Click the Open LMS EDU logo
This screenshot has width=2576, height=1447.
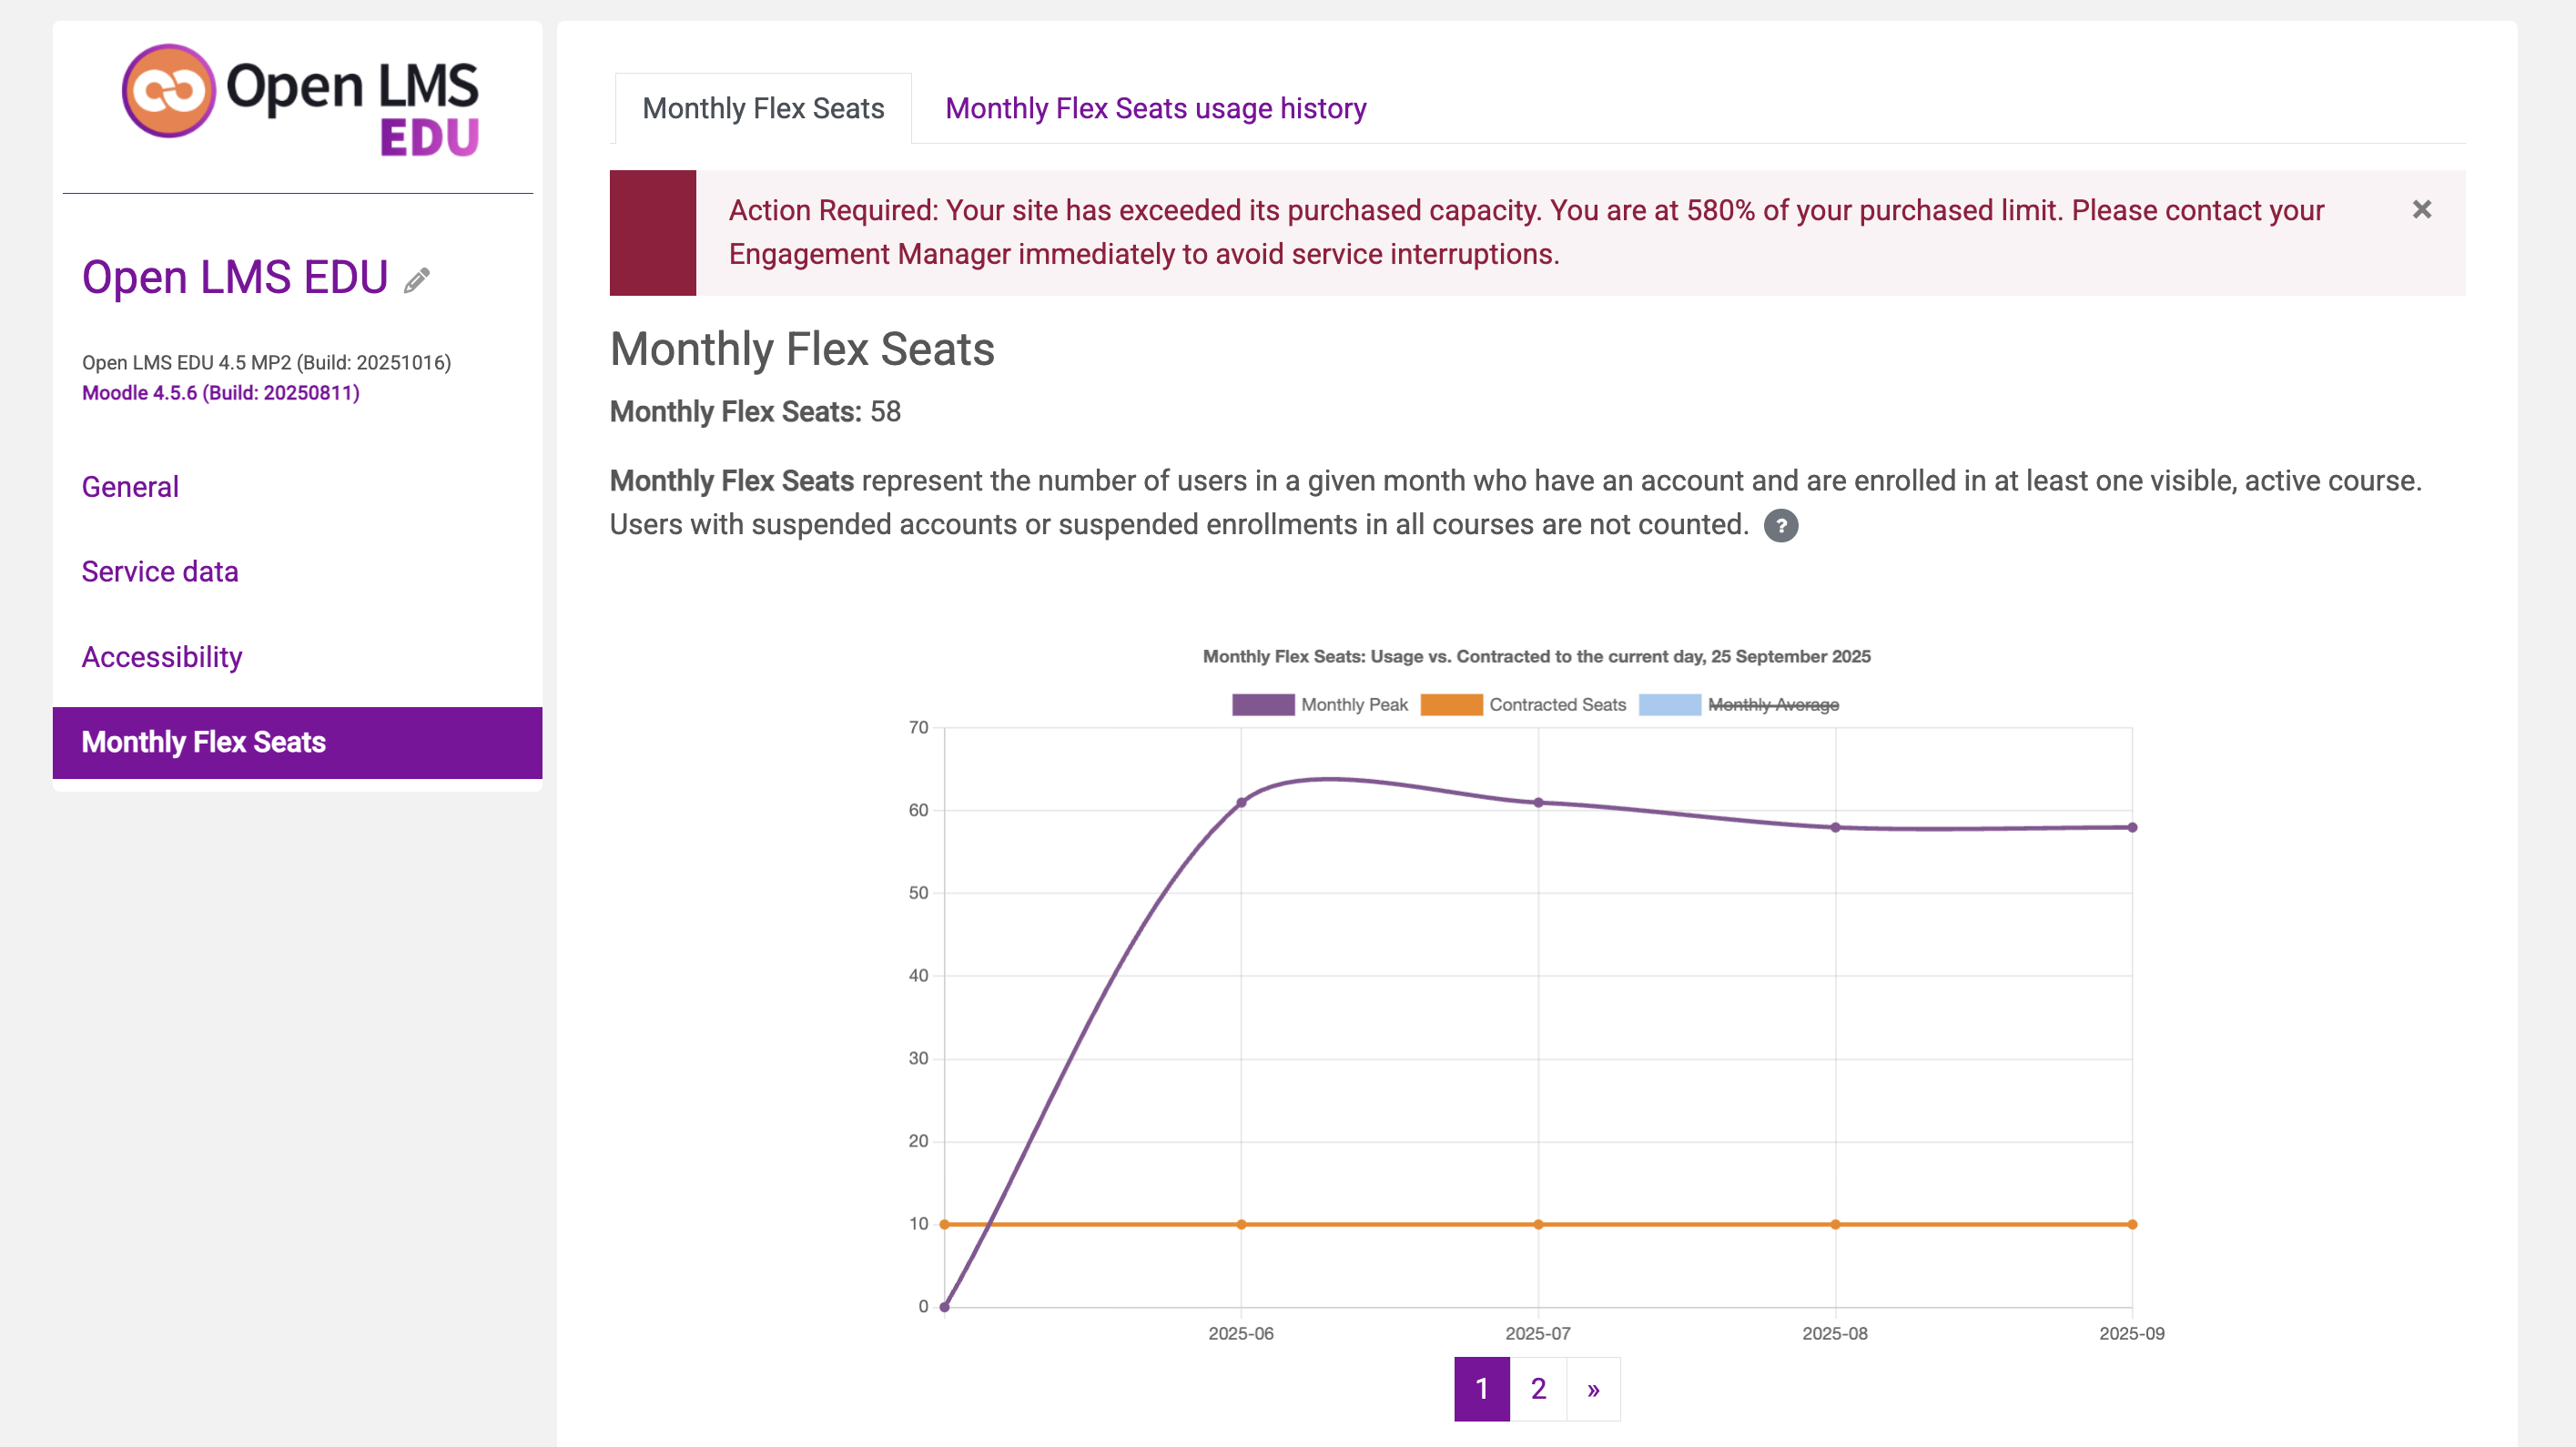click(300, 100)
